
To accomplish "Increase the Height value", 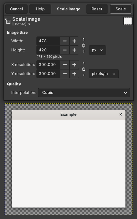I will 74,50.
